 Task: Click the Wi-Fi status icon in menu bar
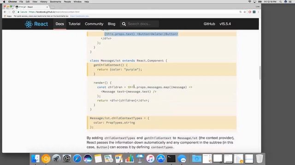[250, 2]
